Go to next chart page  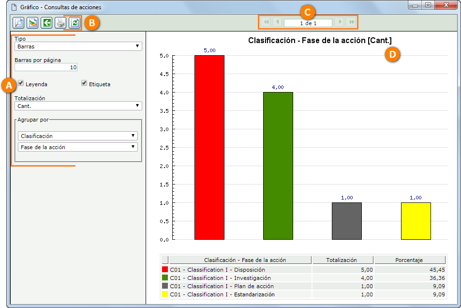pyautogui.click(x=340, y=22)
